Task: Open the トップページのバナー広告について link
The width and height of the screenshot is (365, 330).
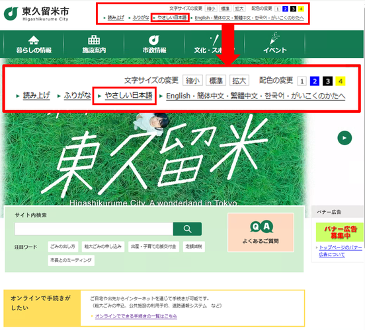Action: pyautogui.click(x=341, y=251)
